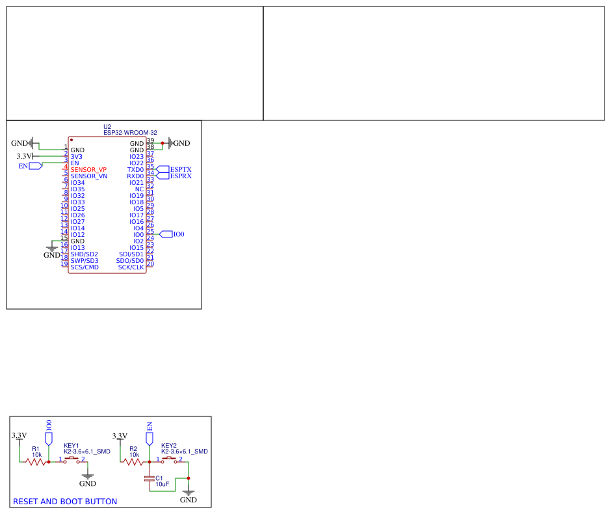
Task: Select the C1 10uF capacitor symbol
Action: tap(149, 478)
